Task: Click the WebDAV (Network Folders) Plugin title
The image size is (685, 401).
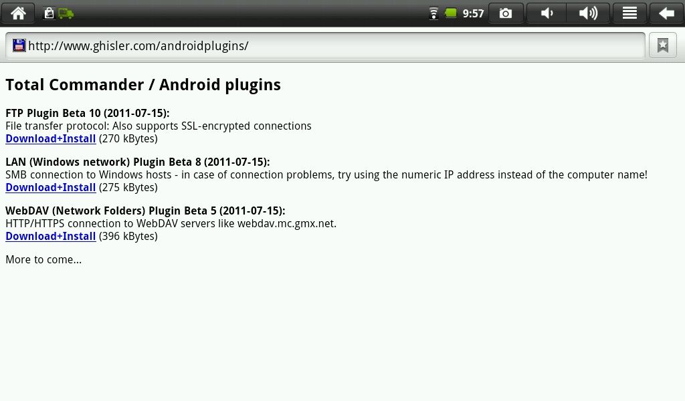Action: tap(145, 211)
